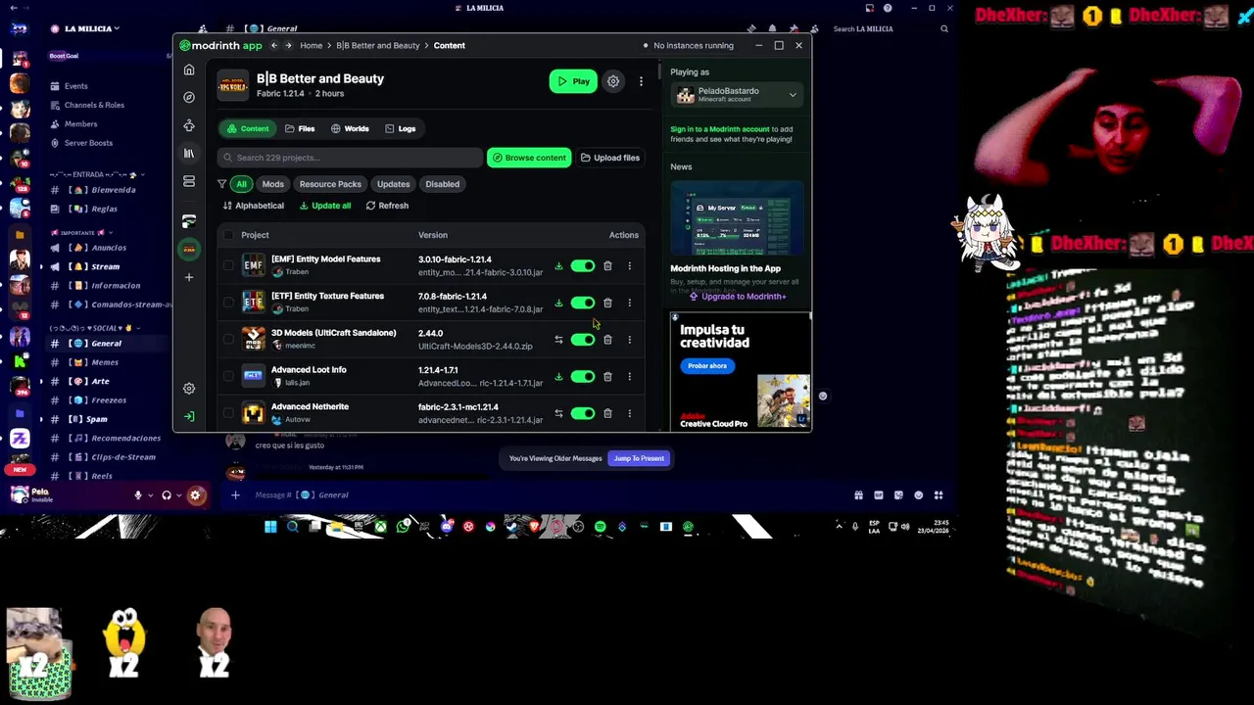This screenshot has height=705, width=1254.
Task: Download update for Advanced Loot Info
Action: [558, 376]
